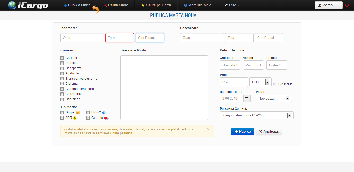Expand the icargo user account caret
The image size is (354, 172).
[339, 5]
